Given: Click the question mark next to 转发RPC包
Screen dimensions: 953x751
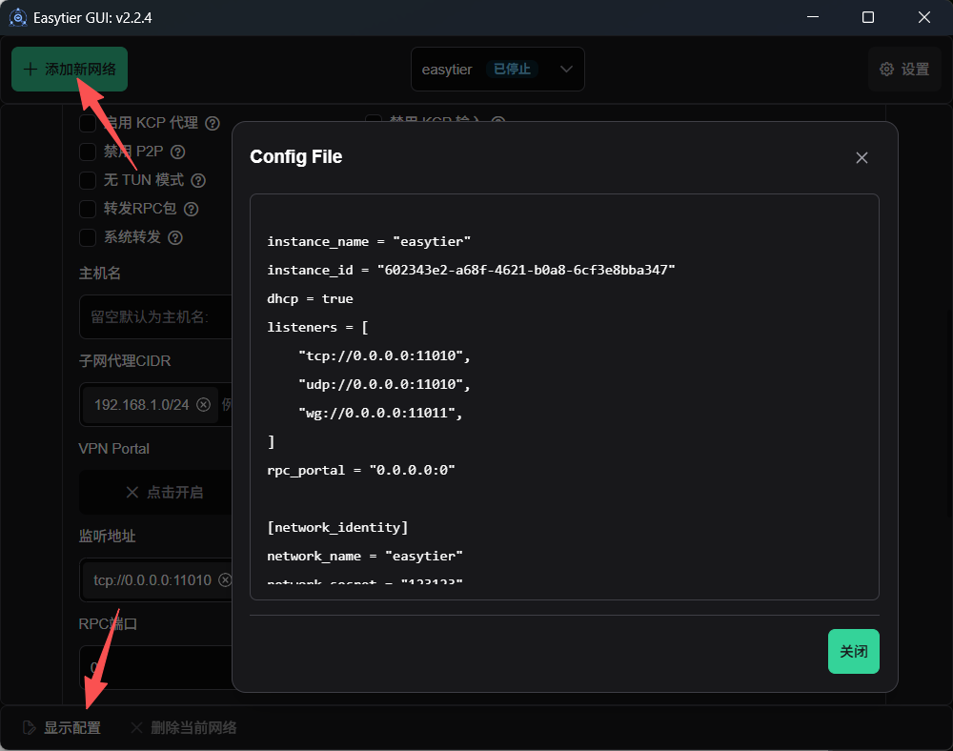Looking at the screenshot, I should coord(191,209).
